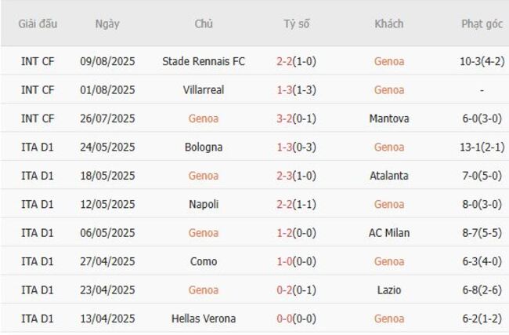
Task: Click the 0-2(0-1) score vs Lazio
Action: point(296,290)
